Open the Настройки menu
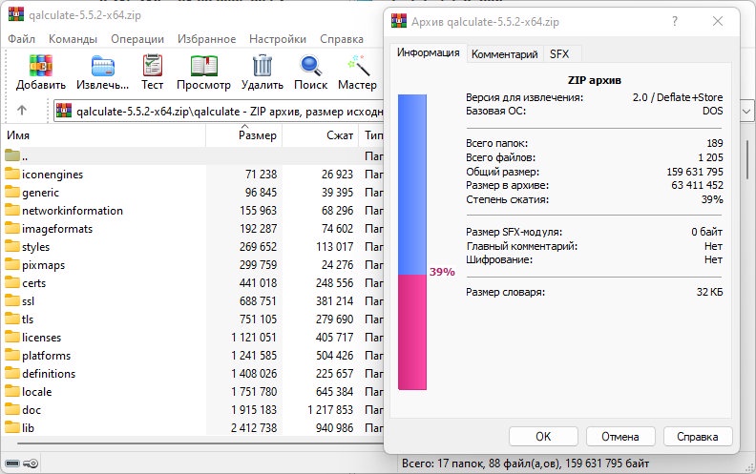 click(x=278, y=38)
